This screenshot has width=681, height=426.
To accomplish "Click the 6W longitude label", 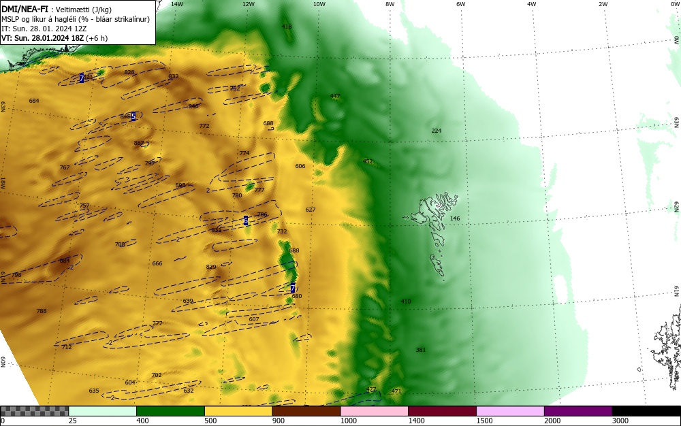I will 461,4.
